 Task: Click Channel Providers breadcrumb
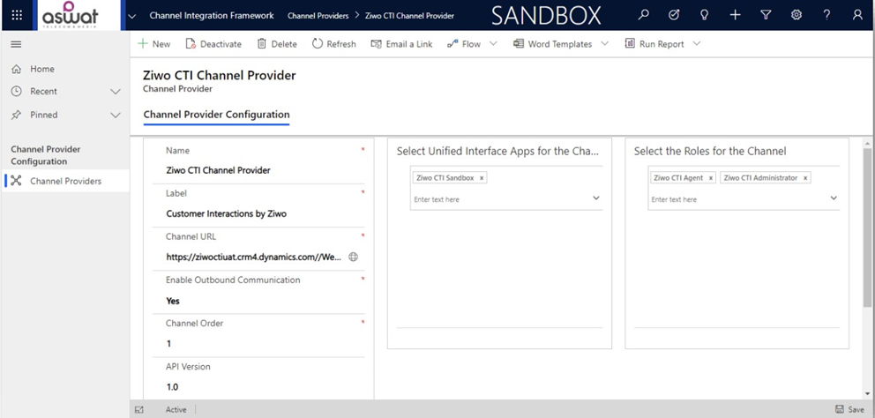(318, 16)
